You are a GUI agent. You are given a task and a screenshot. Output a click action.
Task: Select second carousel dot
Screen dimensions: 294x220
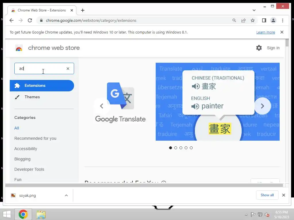click(176, 148)
